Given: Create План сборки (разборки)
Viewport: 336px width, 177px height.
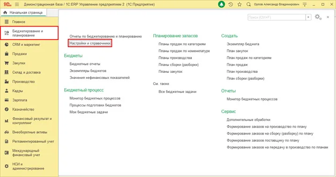Looking at the screenshot, I should (x=246, y=78).
